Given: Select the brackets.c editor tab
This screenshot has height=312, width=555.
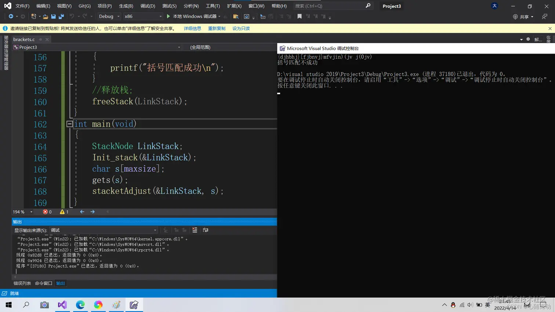Looking at the screenshot, I should pyautogui.click(x=24, y=39).
